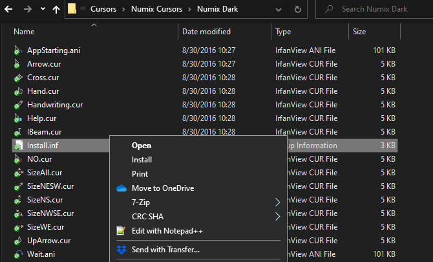The width and height of the screenshot is (433, 262).
Task: Select the Hand.cur file icon
Action: point(18,91)
